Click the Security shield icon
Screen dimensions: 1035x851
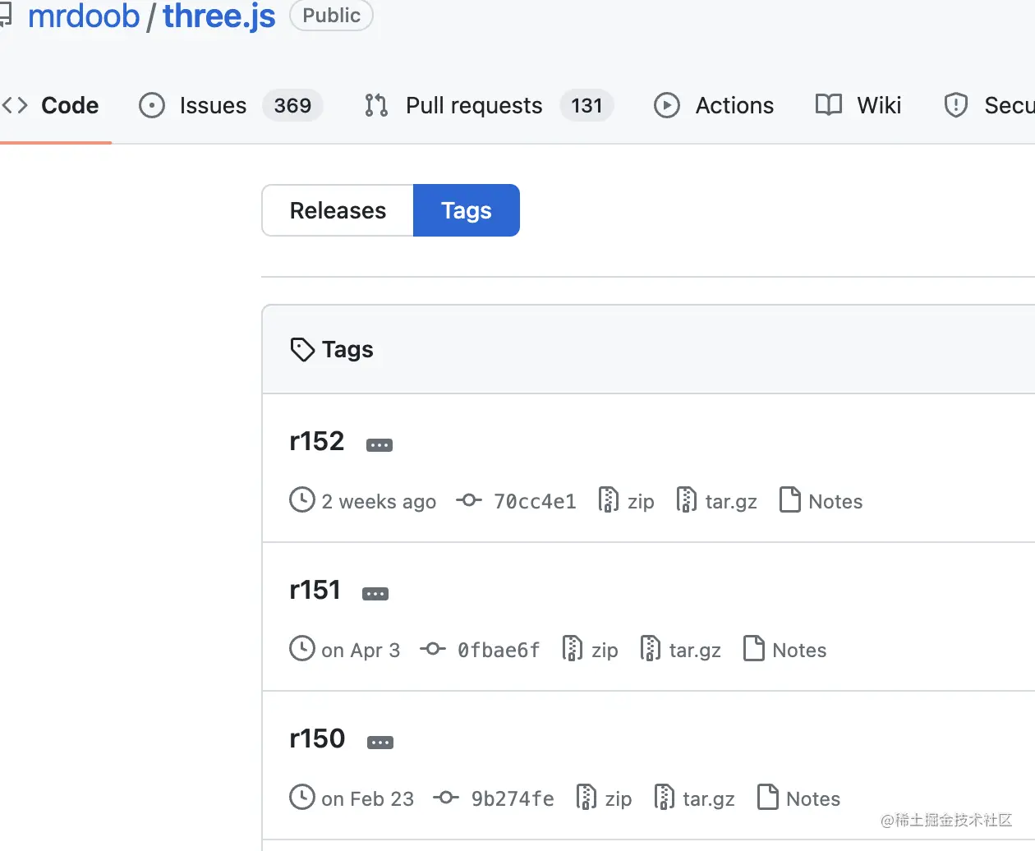point(956,105)
